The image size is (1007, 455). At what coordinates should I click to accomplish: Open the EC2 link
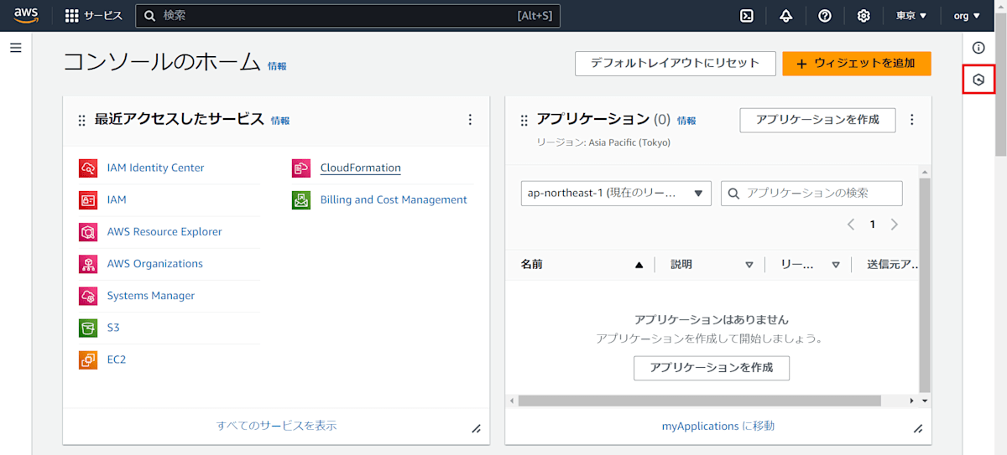[x=117, y=359]
